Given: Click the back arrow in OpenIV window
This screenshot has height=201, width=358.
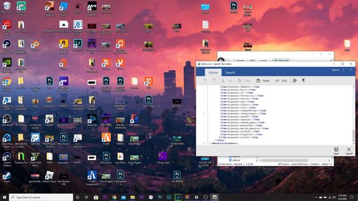Looking at the screenshot, I should click(x=221, y=60).
